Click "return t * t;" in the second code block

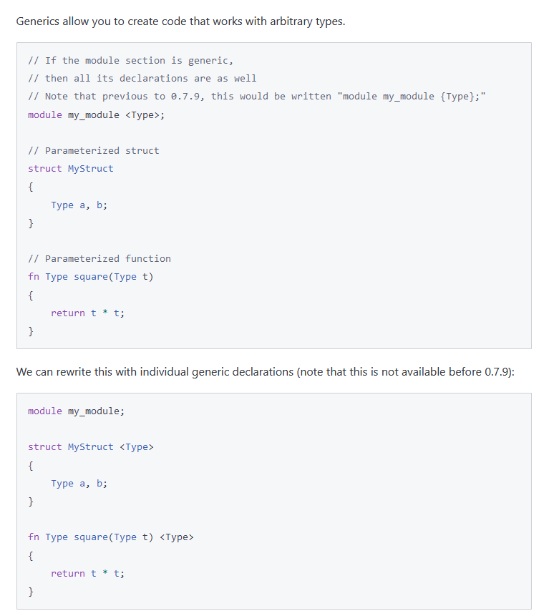[87, 574]
